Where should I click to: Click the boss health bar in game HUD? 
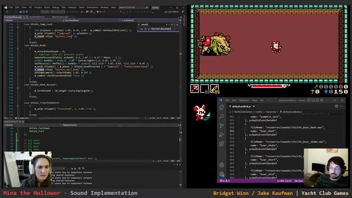(269, 86)
